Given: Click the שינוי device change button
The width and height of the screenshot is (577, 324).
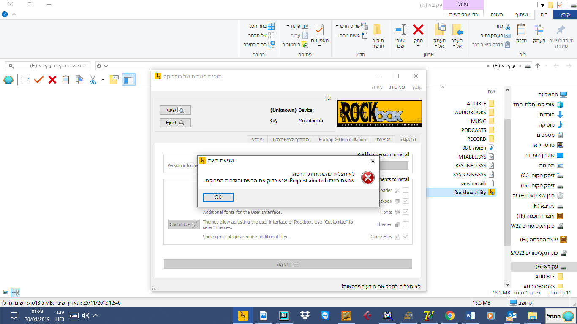Looking at the screenshot, I should 175,110.
